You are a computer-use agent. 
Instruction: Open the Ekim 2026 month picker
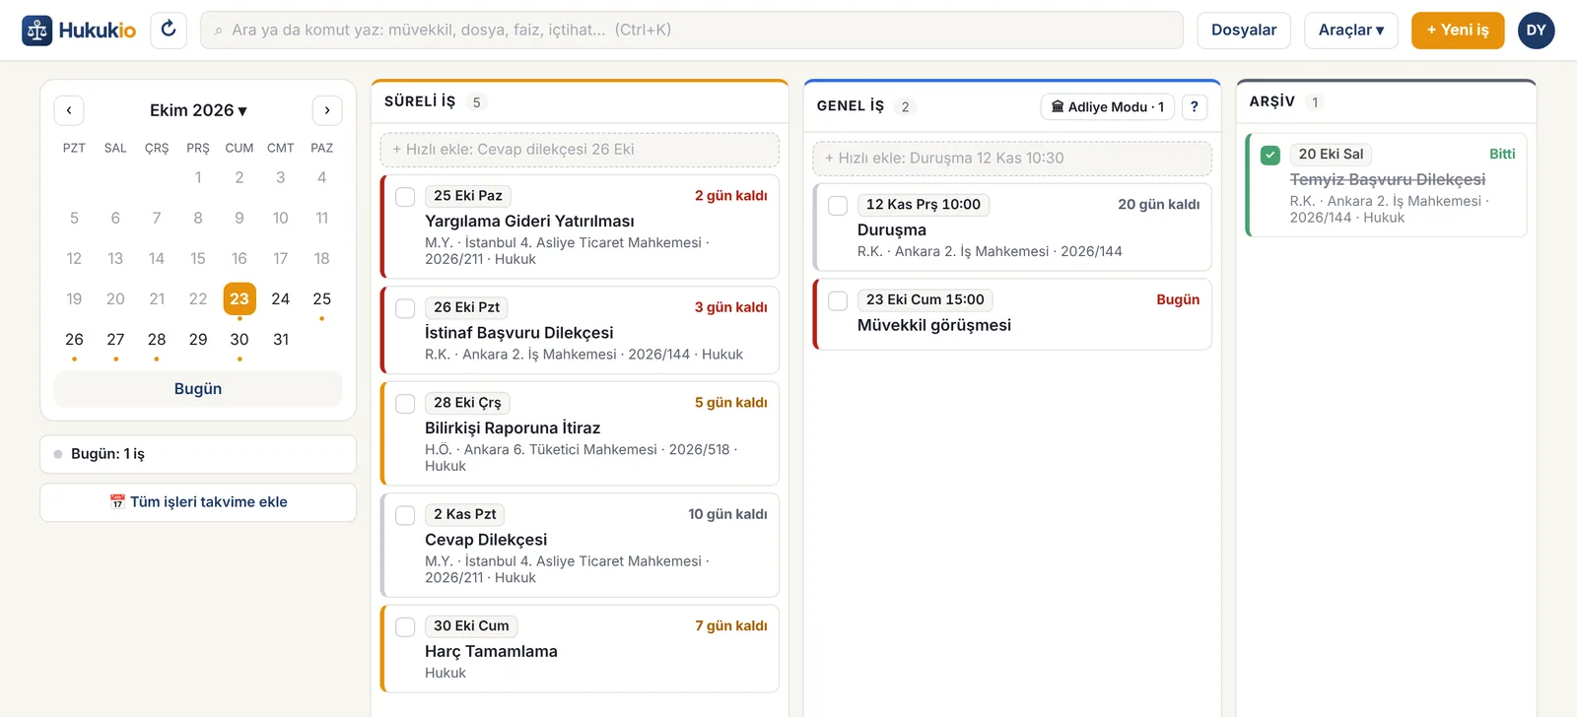tap(198, 110)
